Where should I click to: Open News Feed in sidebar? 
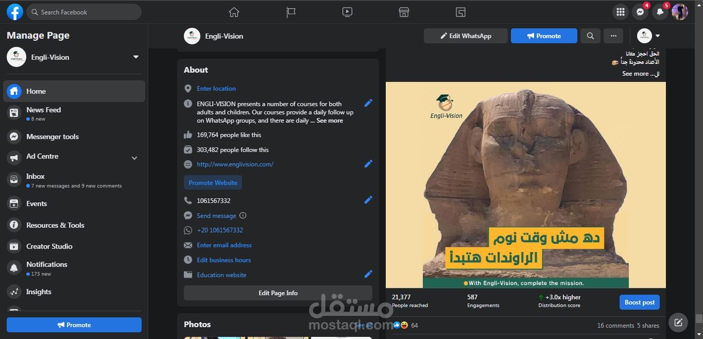point(75,114)
